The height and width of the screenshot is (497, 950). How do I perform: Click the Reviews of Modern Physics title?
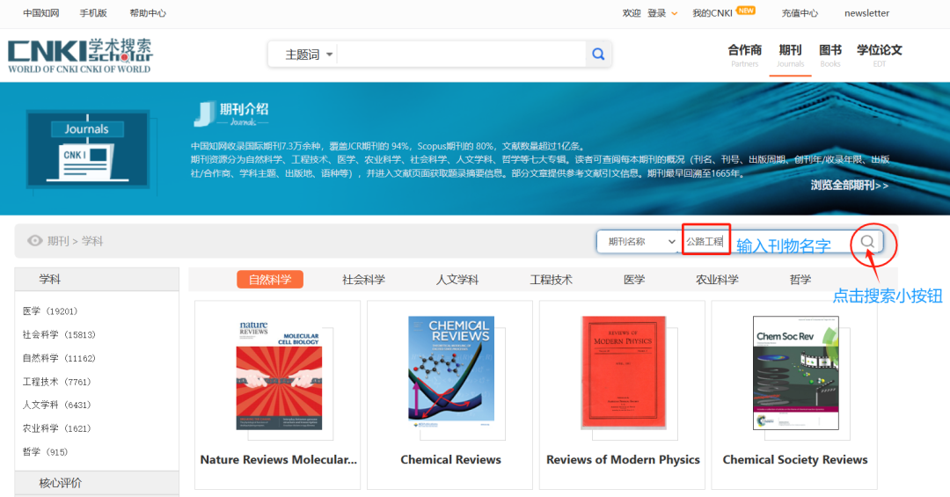pos(623,460)
